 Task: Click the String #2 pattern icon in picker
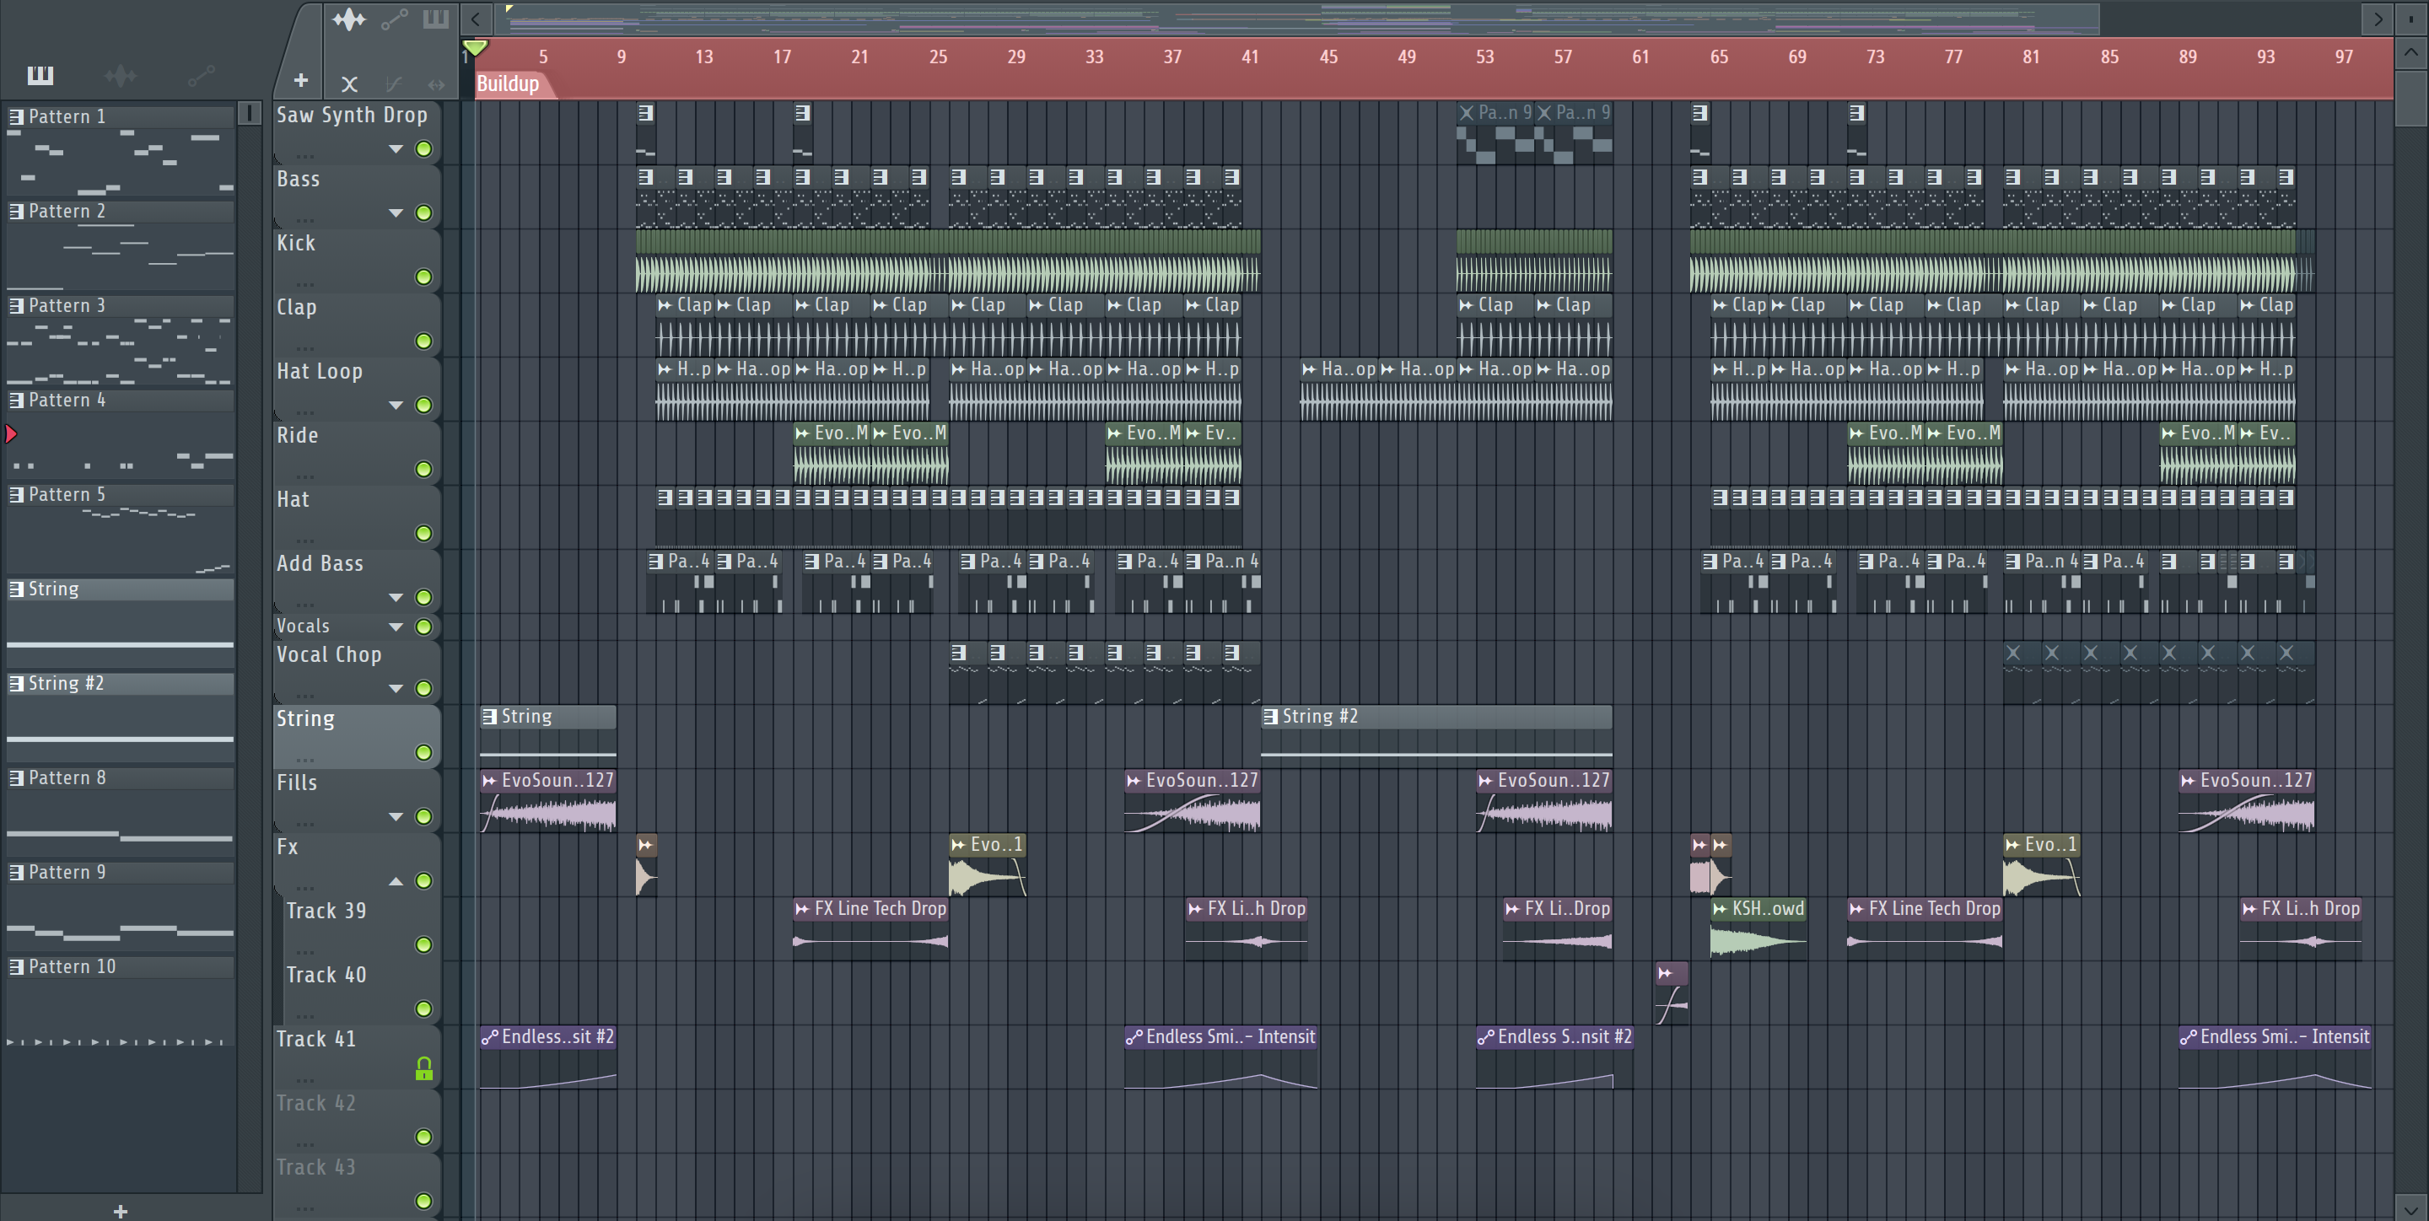(x=16, y=684)
